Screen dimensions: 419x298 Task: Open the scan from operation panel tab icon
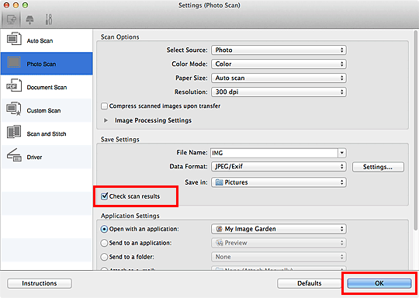(x=29, y=19)
